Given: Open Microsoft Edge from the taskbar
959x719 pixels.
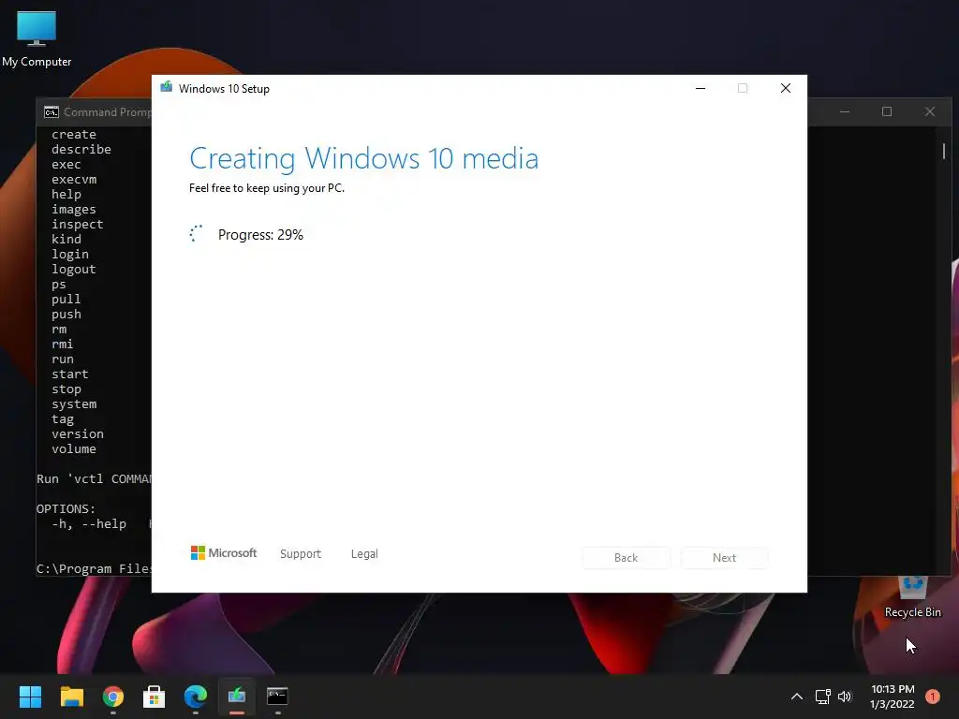Looking at the screenshot, I should coord(196,697).
